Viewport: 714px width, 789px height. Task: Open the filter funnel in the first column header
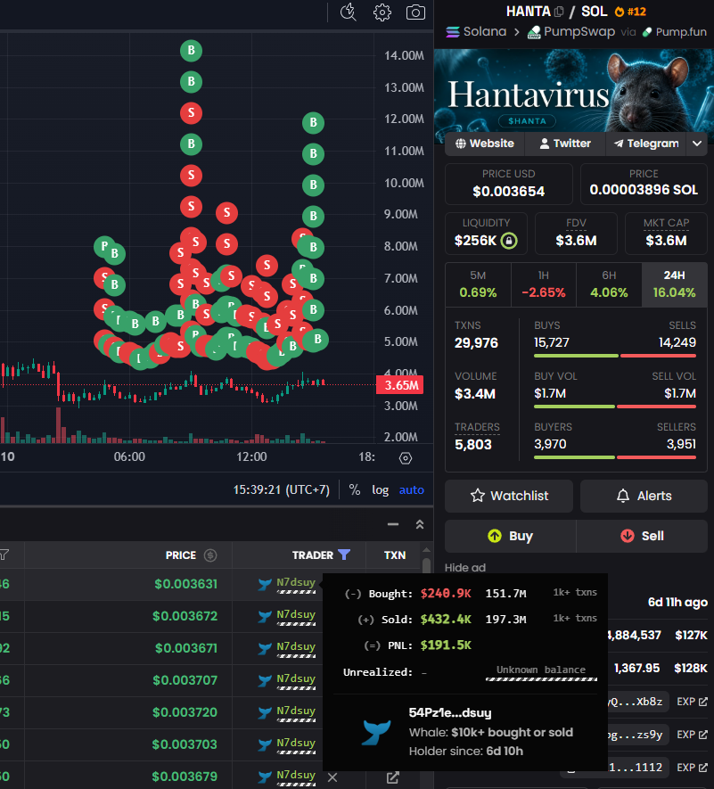(x=4, y=555)
